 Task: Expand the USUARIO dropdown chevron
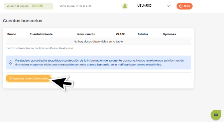click(x=169, y=6)
